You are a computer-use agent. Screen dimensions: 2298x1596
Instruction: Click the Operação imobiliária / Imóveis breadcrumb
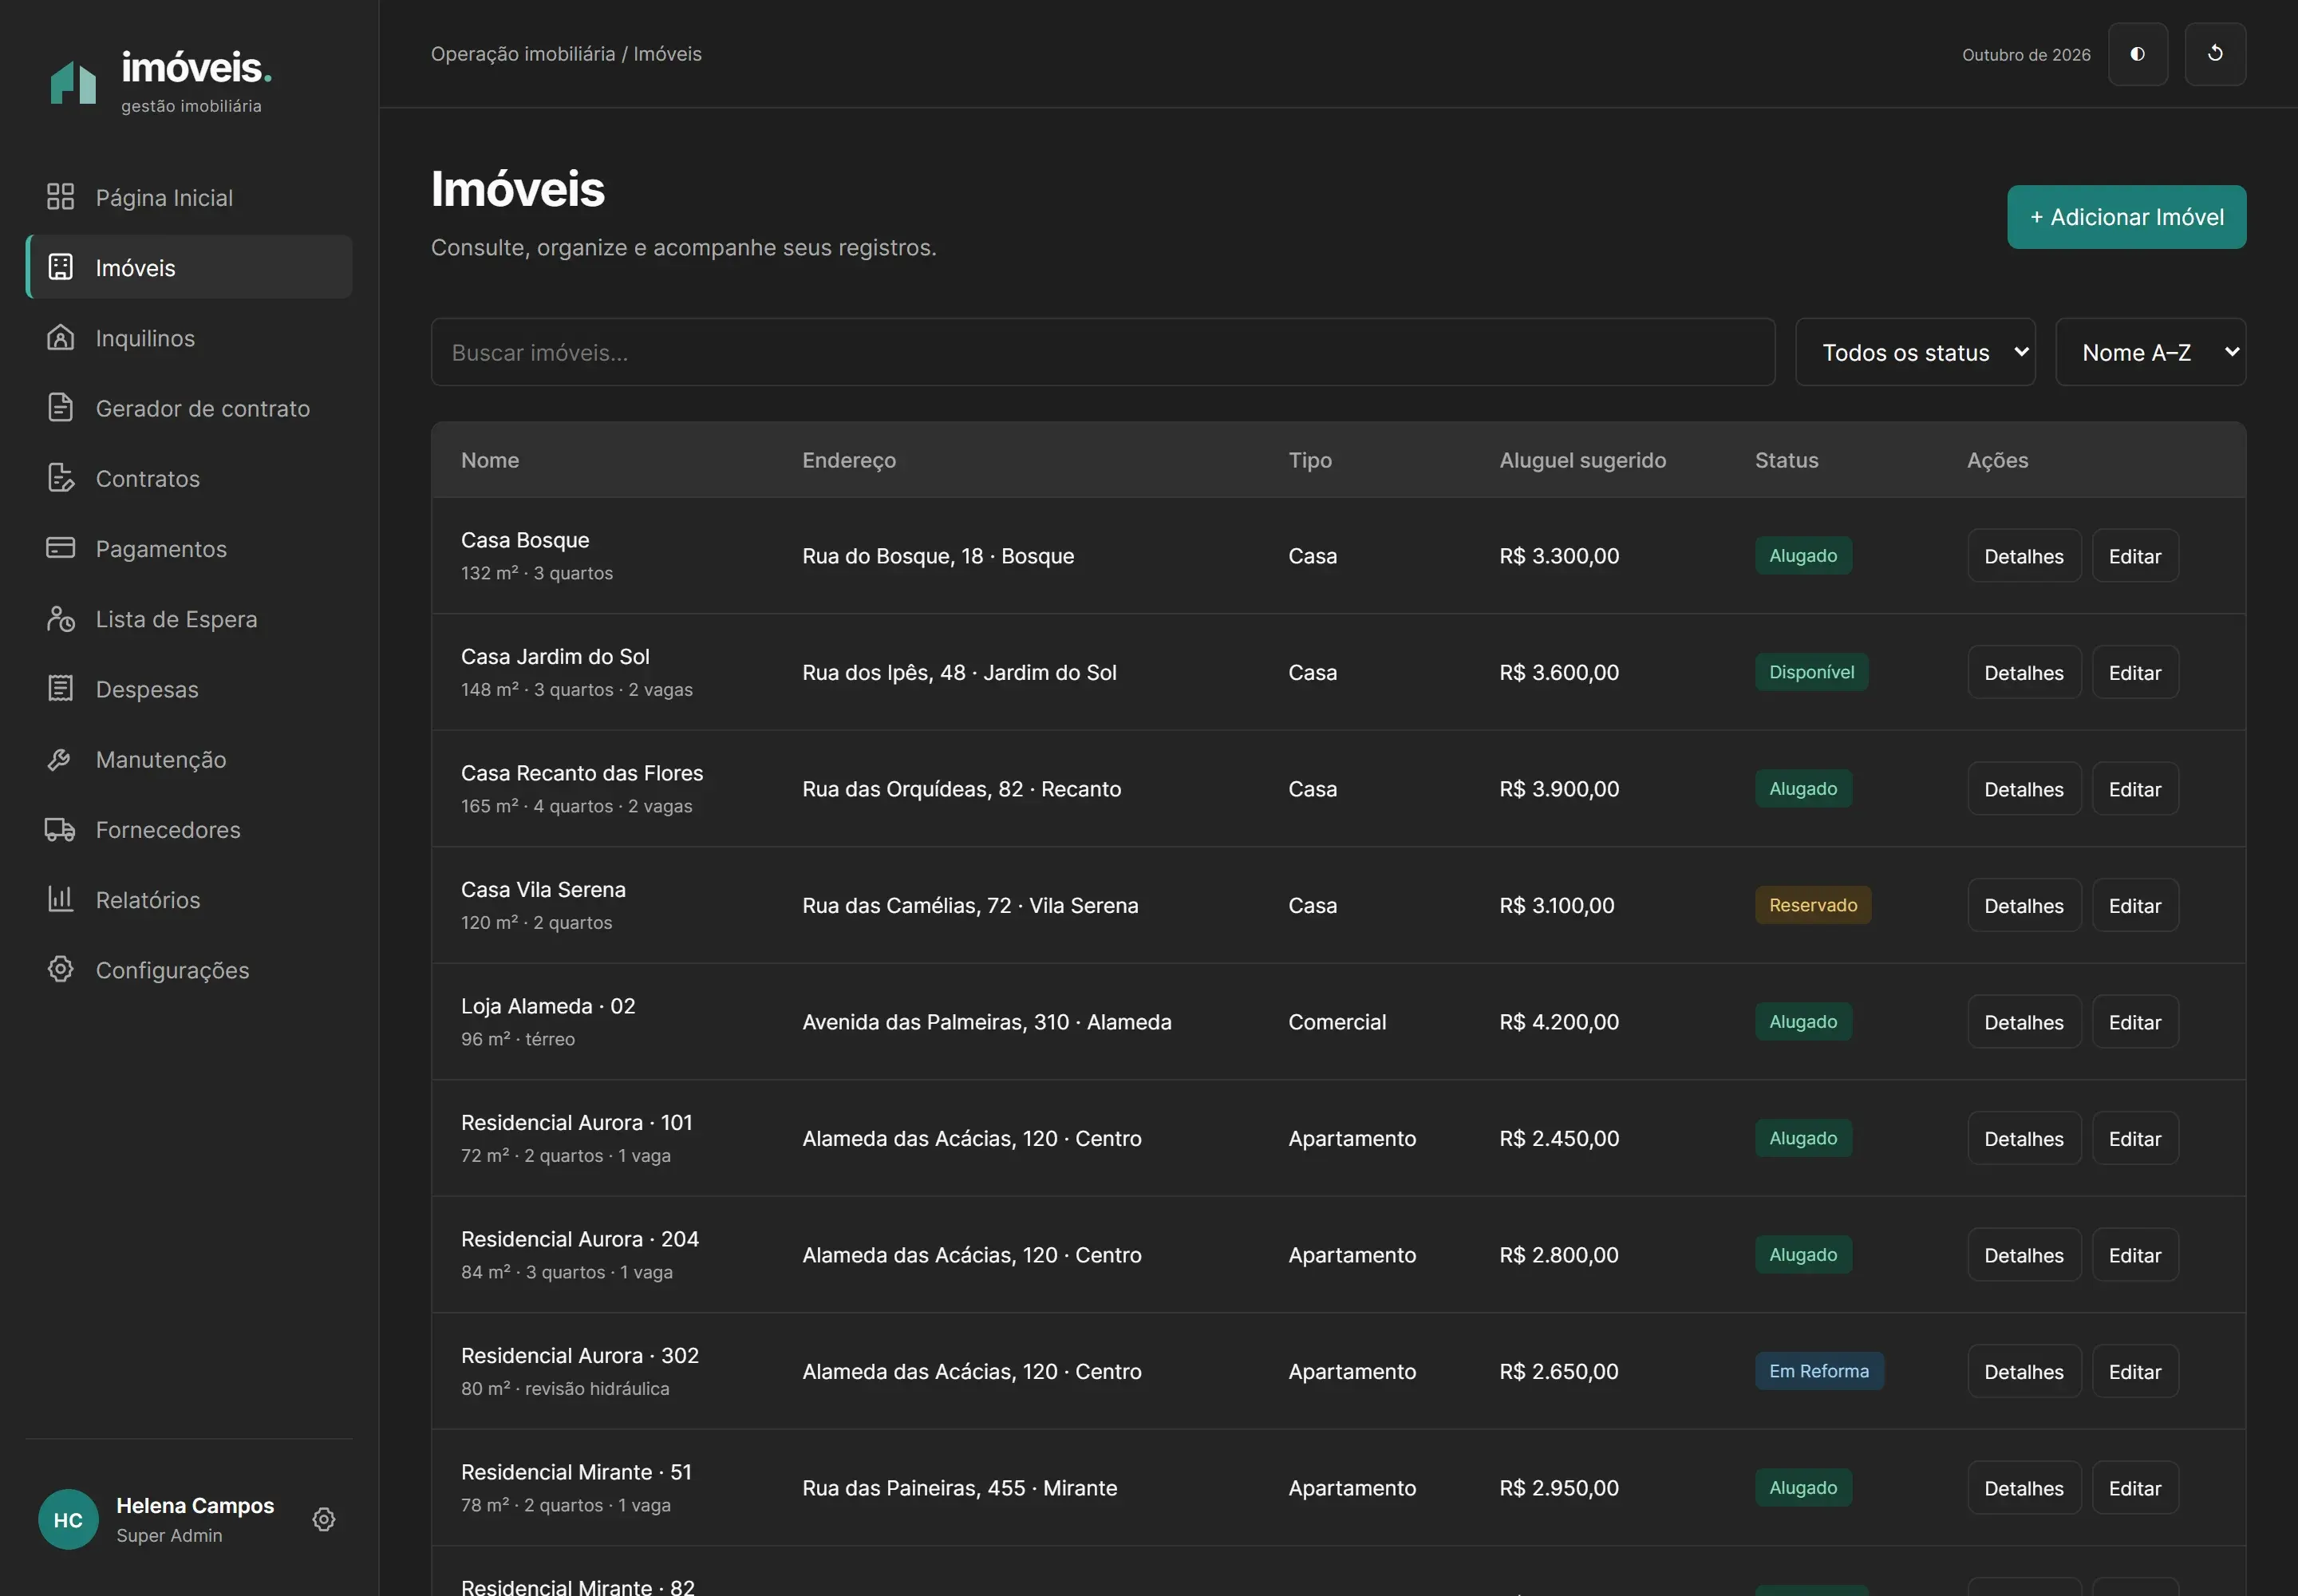(x=566, y=54)
